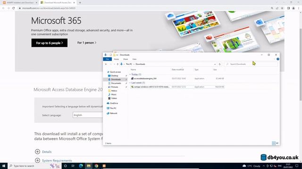Screen dimensions: 302x169
Task: Open Task View on the taskbar
Action: pos(73,166)
